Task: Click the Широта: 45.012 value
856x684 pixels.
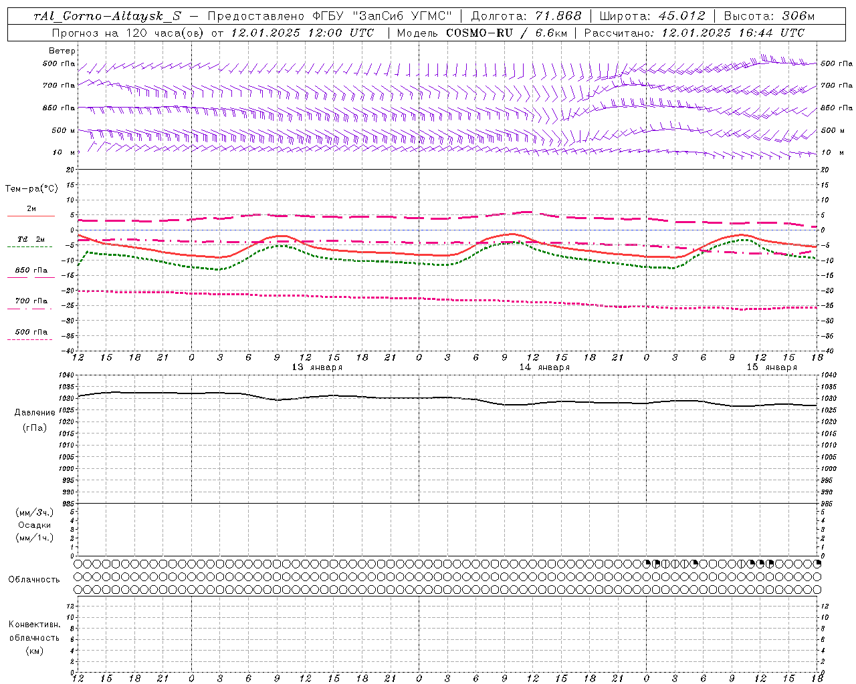Action: (653, 17)
